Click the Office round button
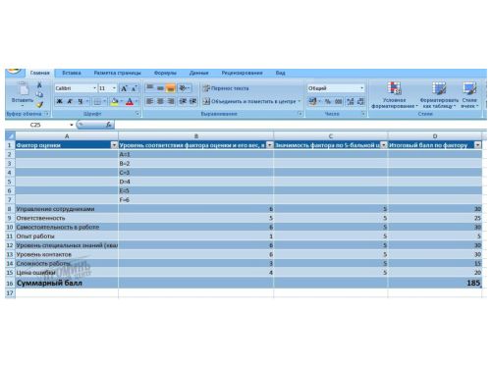Screen dimensions: 491x368 [14, 71]
